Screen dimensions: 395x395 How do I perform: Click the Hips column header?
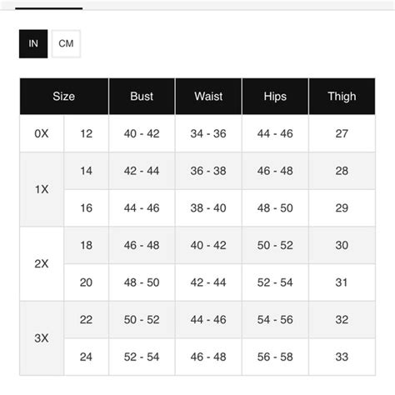click(x=275, y=97)
